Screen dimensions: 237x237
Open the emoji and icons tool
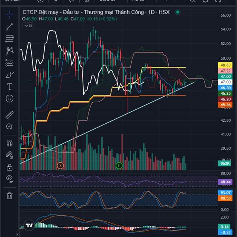(x=9, y=98)
